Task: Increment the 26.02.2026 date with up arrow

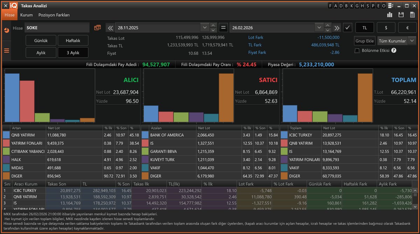Action: click(328, 25)
